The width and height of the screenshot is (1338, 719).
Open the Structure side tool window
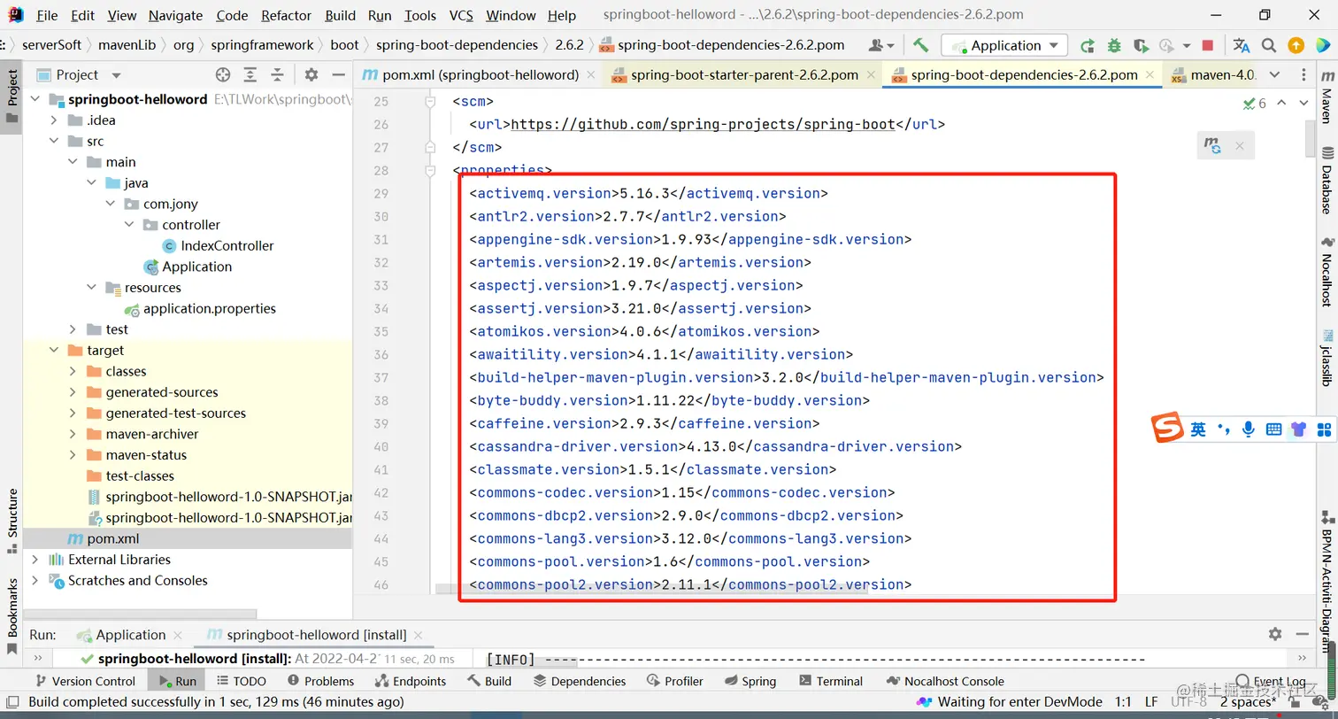click(x=12, y=521)
